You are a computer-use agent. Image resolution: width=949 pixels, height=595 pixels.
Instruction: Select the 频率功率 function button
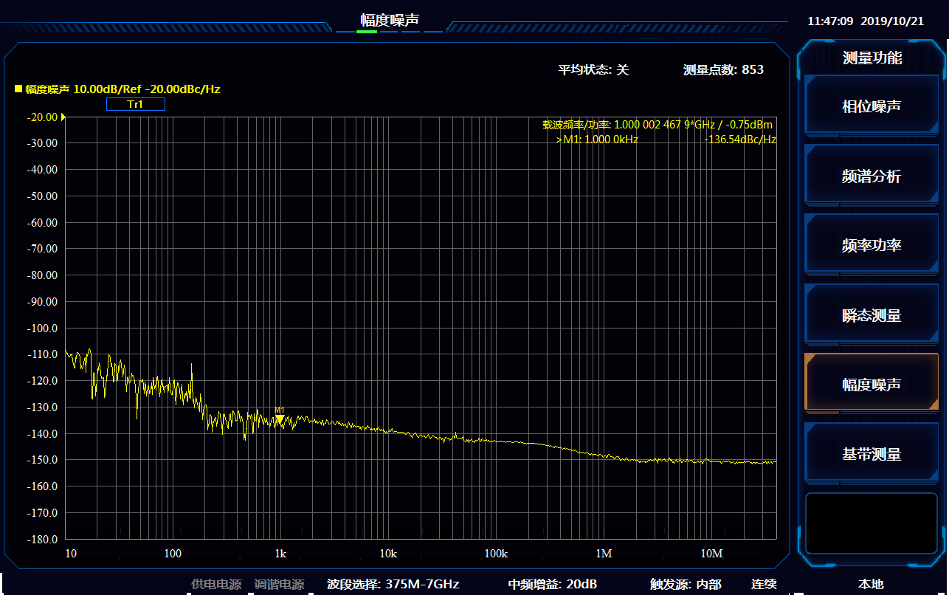click(871, 246)
